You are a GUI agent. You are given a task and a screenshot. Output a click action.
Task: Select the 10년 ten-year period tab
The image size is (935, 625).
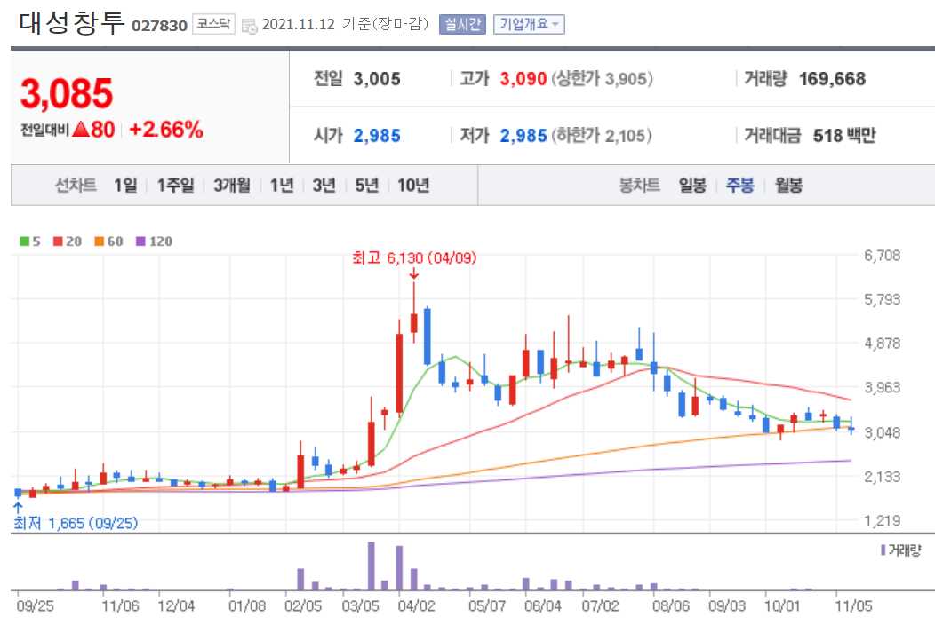point(414,186)
